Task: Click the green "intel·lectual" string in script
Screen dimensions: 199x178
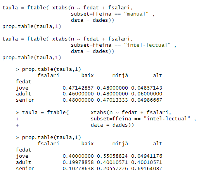Action: point(147,45)
